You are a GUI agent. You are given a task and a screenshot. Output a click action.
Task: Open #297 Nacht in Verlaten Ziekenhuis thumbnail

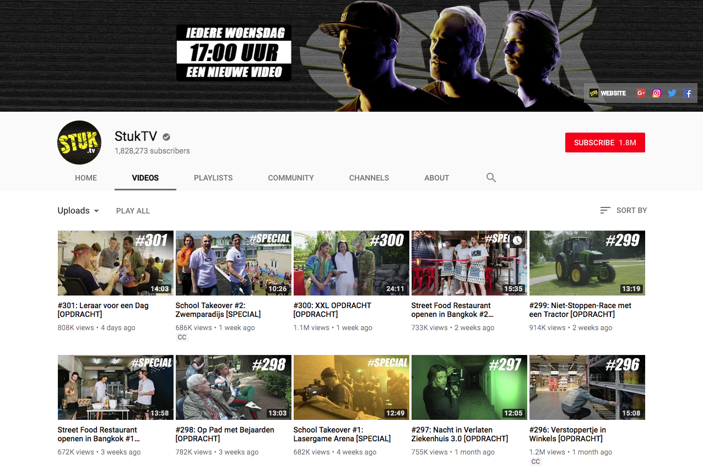[x=469, y=387]
